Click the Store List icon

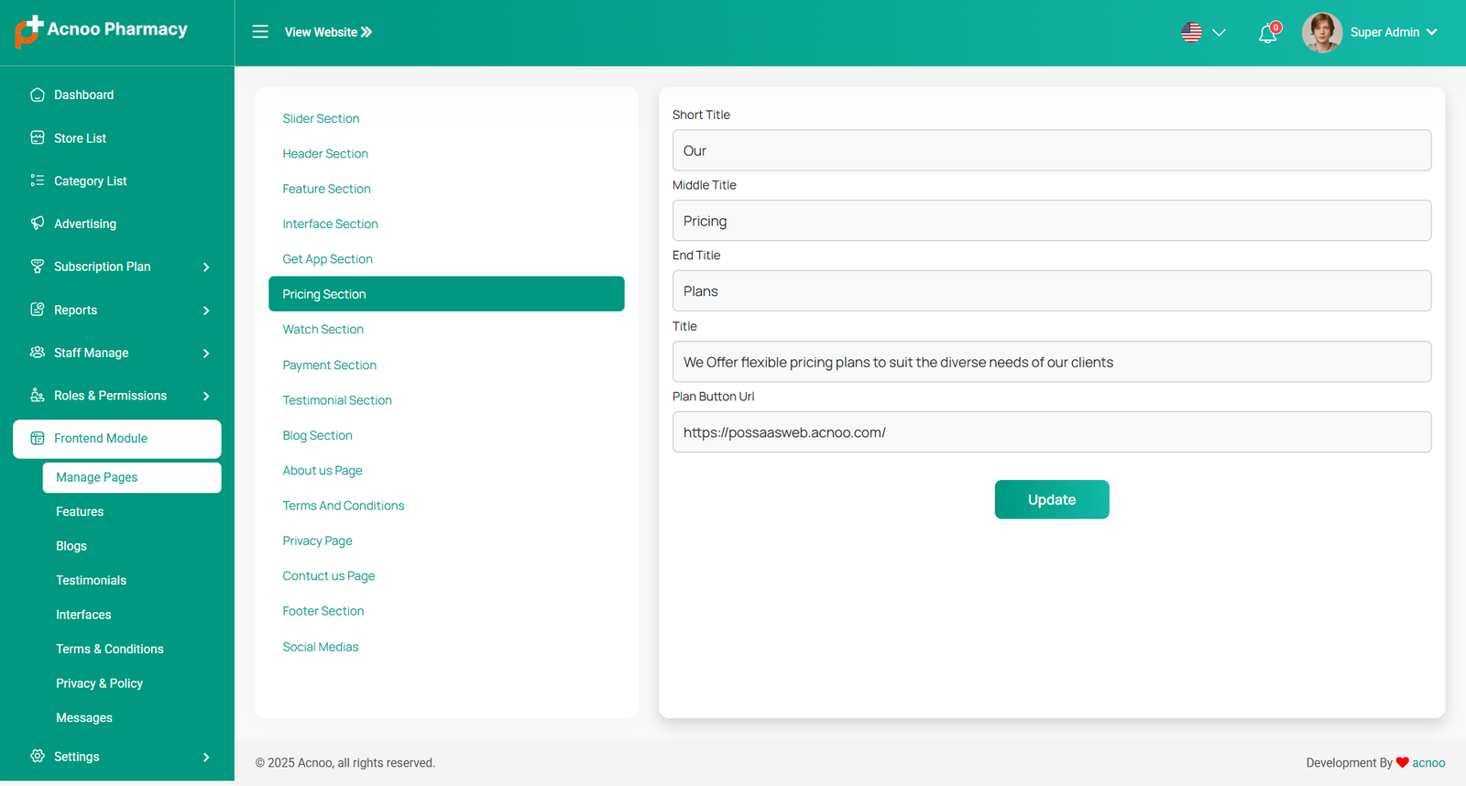(x=38, y=137)
